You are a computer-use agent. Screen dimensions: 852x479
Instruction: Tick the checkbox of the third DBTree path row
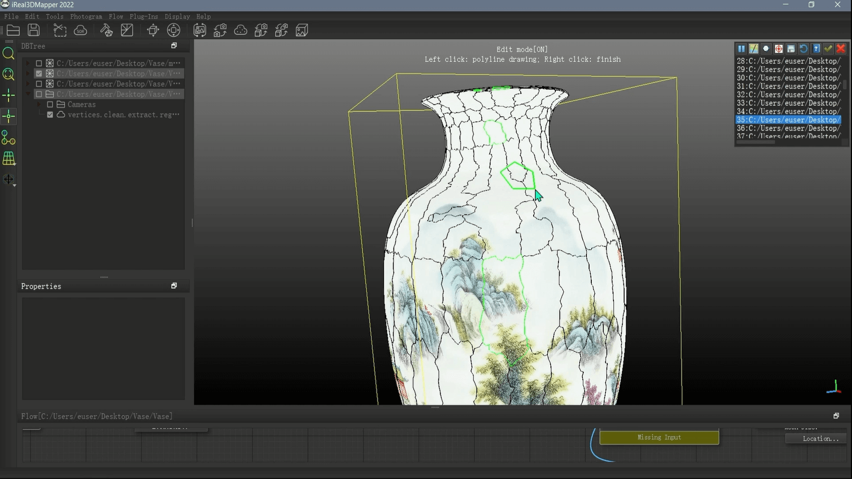tap(39, 83)
